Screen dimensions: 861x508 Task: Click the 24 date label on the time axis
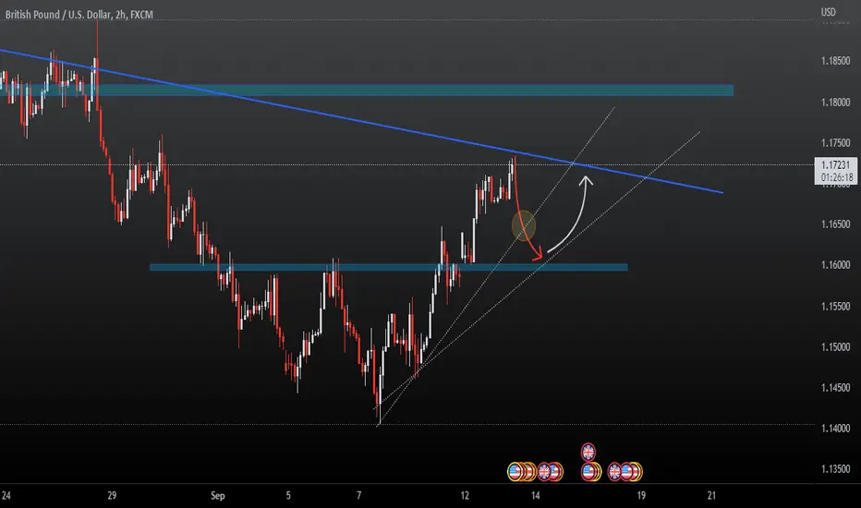6,495
